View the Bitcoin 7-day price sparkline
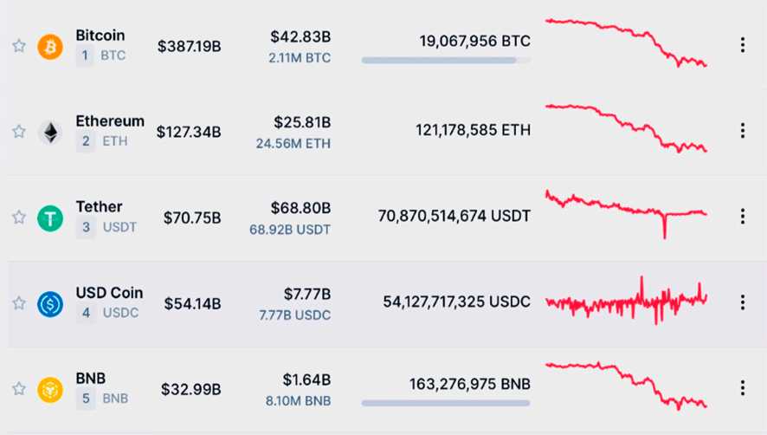 point(626,42)
